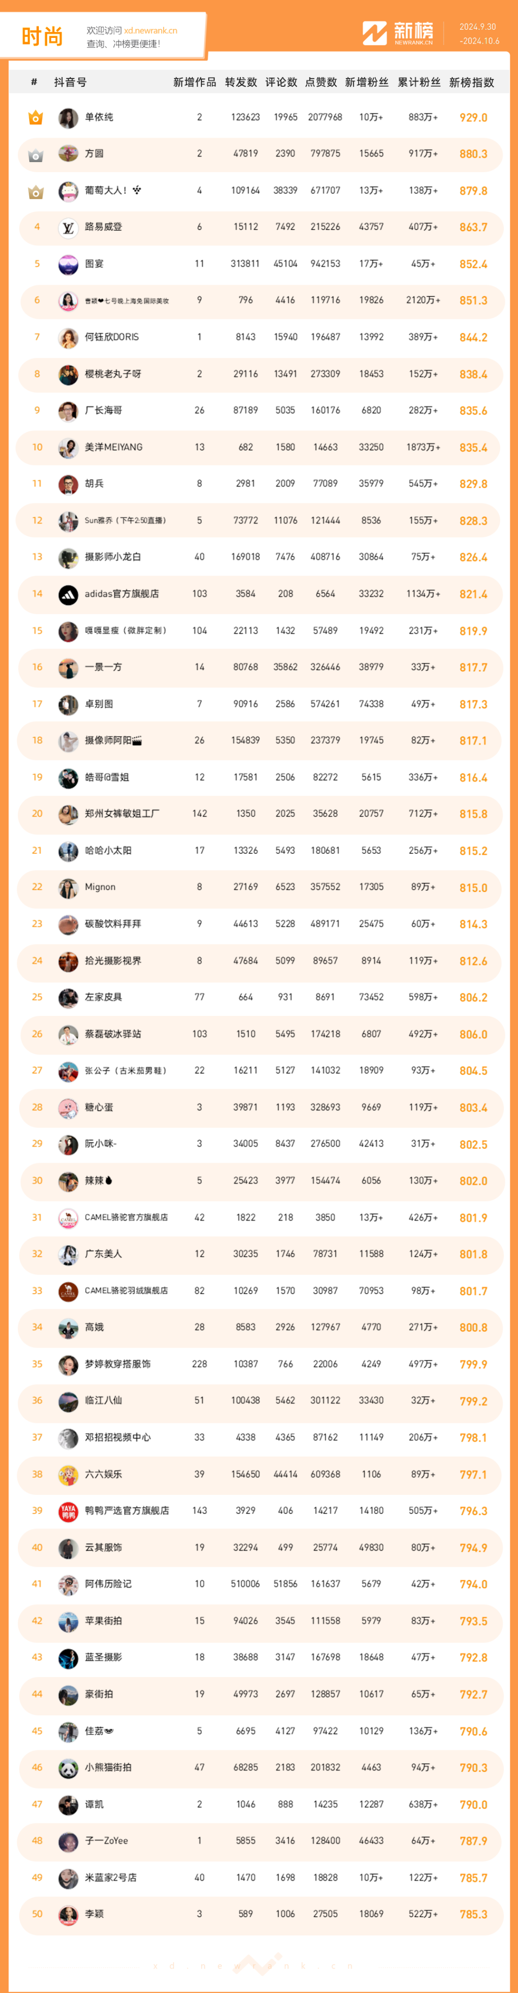Click the 累计粉丝 column header
Viewport: 518px width, 1993px height.
pyautogui.click(x=419, y=82)
